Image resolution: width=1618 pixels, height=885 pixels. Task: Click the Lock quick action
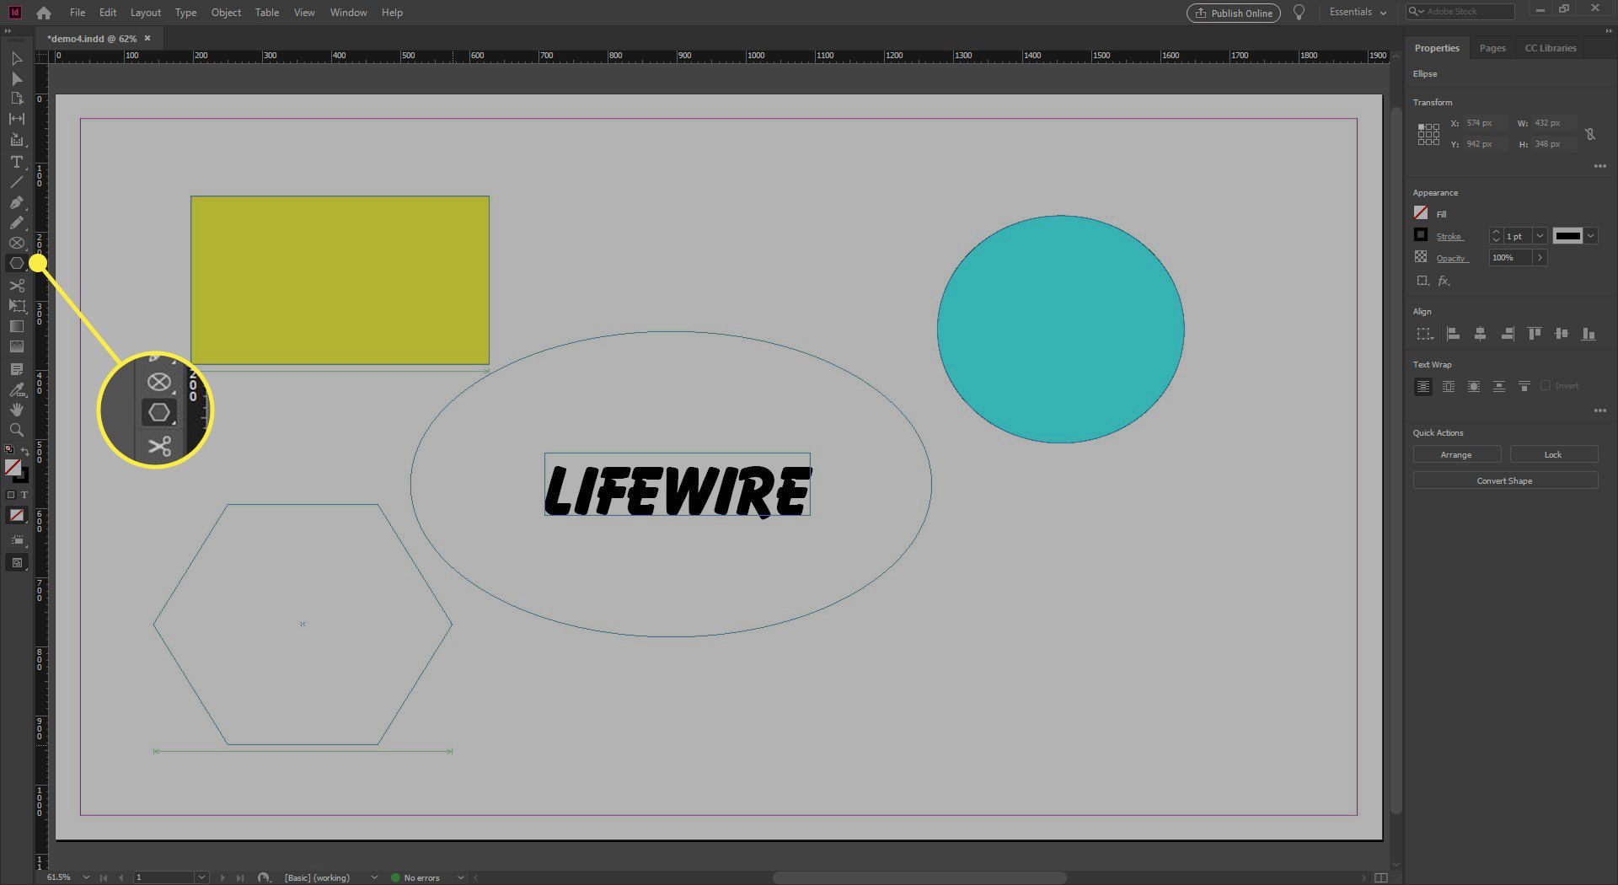(x=1553, y=454)
